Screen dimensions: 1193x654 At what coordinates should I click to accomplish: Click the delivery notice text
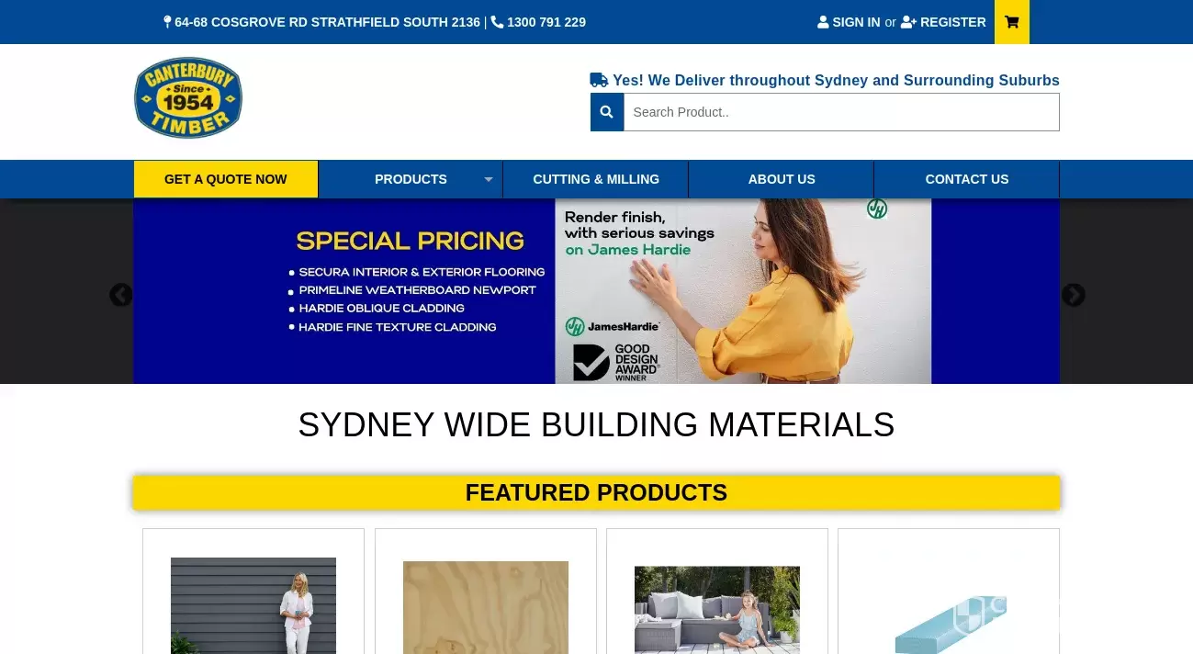point(836,80)
